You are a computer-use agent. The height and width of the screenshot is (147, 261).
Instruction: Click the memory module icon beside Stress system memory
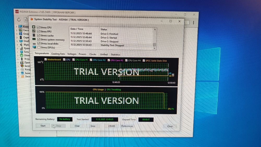click(x=34, y=39)
